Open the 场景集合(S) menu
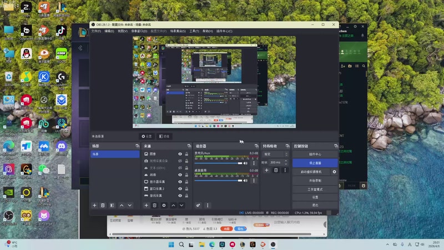 [x=178, y=31]
